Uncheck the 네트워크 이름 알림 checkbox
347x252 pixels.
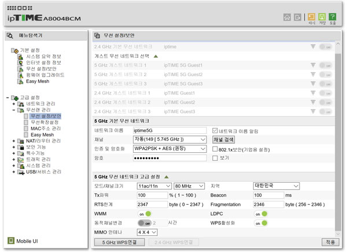click(x=215, y=131)
